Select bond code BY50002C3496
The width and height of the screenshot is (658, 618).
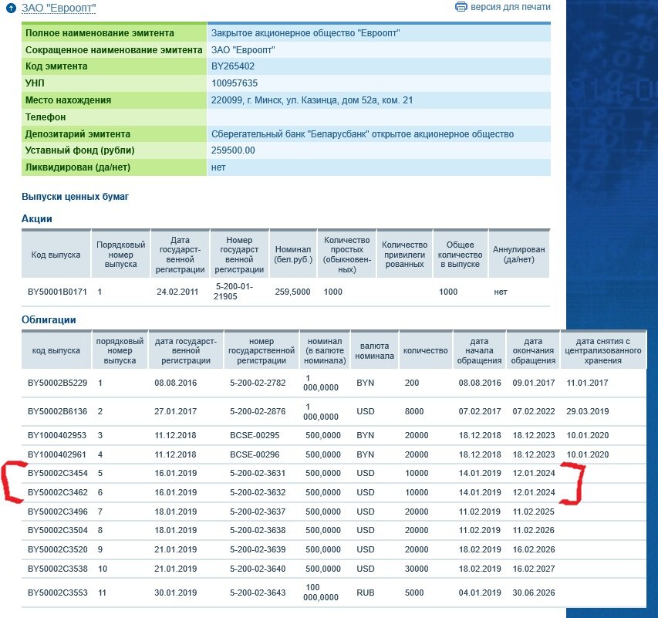58,512
